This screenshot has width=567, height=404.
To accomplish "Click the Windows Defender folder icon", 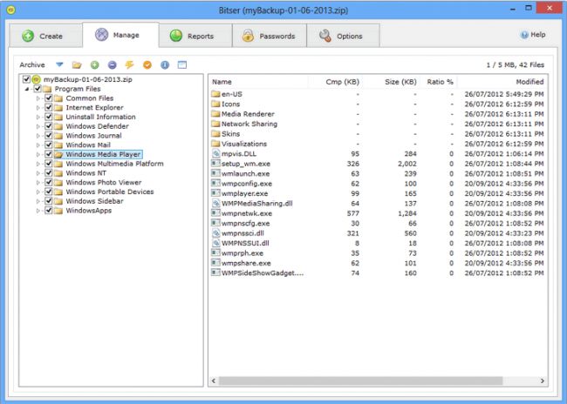I will 58,126.
